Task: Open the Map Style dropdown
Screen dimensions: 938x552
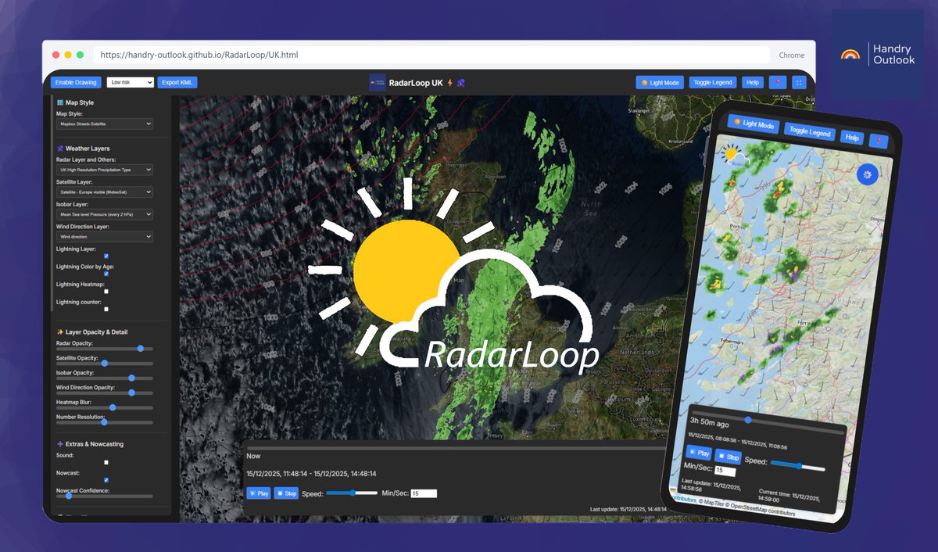Action: coord(104,124)
